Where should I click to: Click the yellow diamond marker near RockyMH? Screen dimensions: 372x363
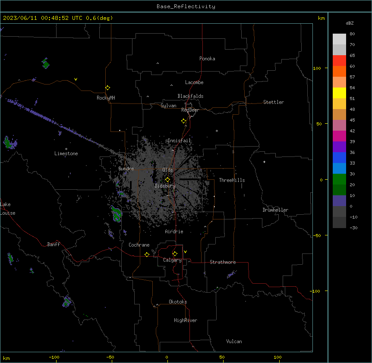tap(107, 88)
